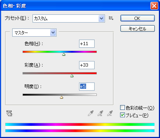Focus the lightness value field +5
The width and height of the screenshot is (160, 138).
click(x=87, y=87)
